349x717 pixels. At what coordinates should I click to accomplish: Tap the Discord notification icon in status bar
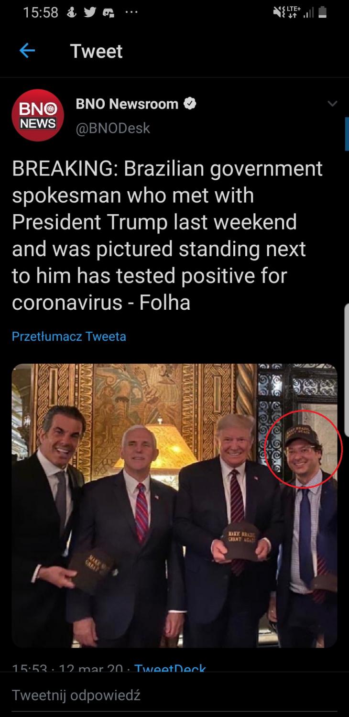click(x=109, y=13)
